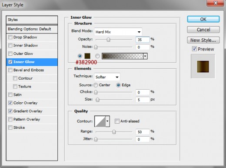
Task: Choose Center as glow source
Action: (x=96, y=85)
